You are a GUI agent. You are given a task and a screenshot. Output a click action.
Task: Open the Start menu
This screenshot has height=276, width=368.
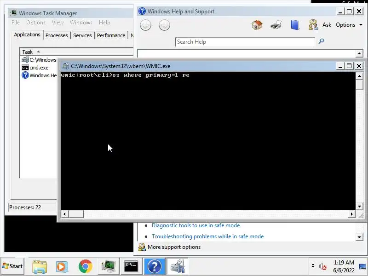[13, 266]
